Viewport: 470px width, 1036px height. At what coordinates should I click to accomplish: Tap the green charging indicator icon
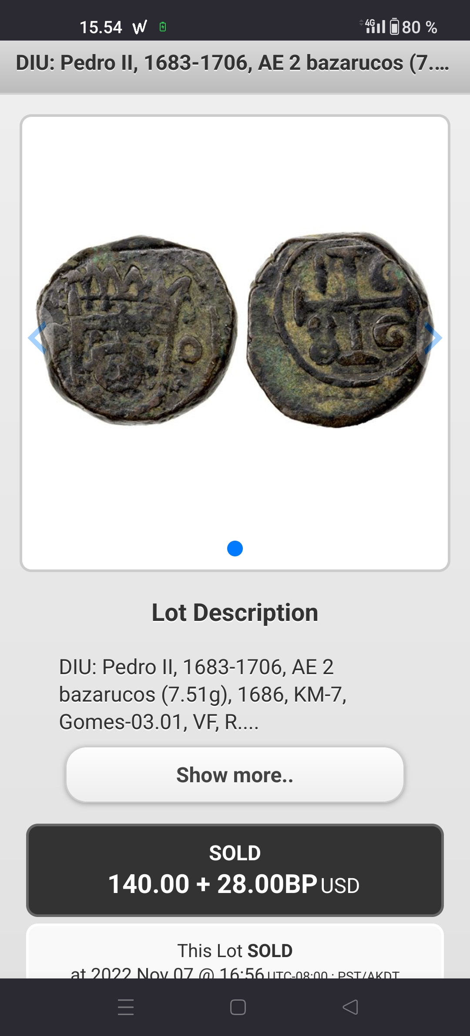[x=163, y=27]
